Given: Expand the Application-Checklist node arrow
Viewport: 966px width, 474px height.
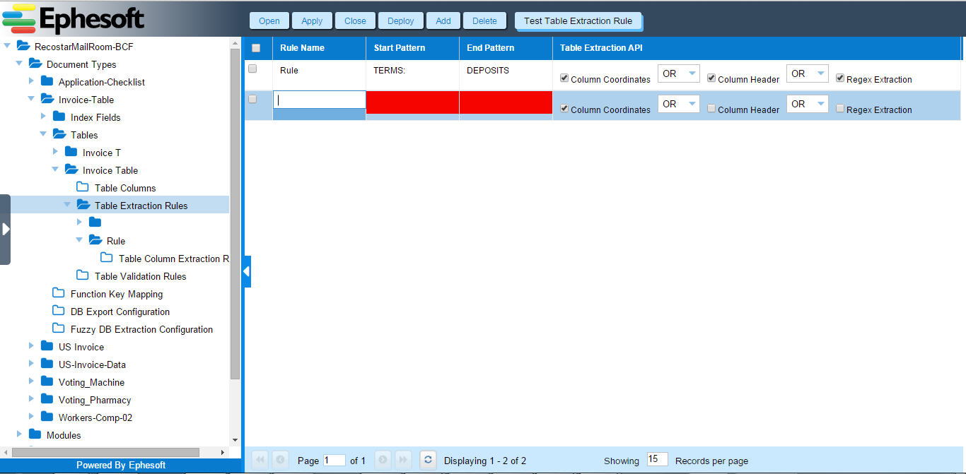Looking at the screenshot, I should click(32, 81).
